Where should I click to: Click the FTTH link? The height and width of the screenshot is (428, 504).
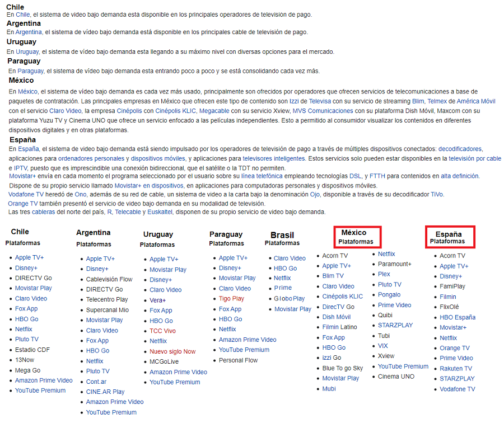coord(377,176)
